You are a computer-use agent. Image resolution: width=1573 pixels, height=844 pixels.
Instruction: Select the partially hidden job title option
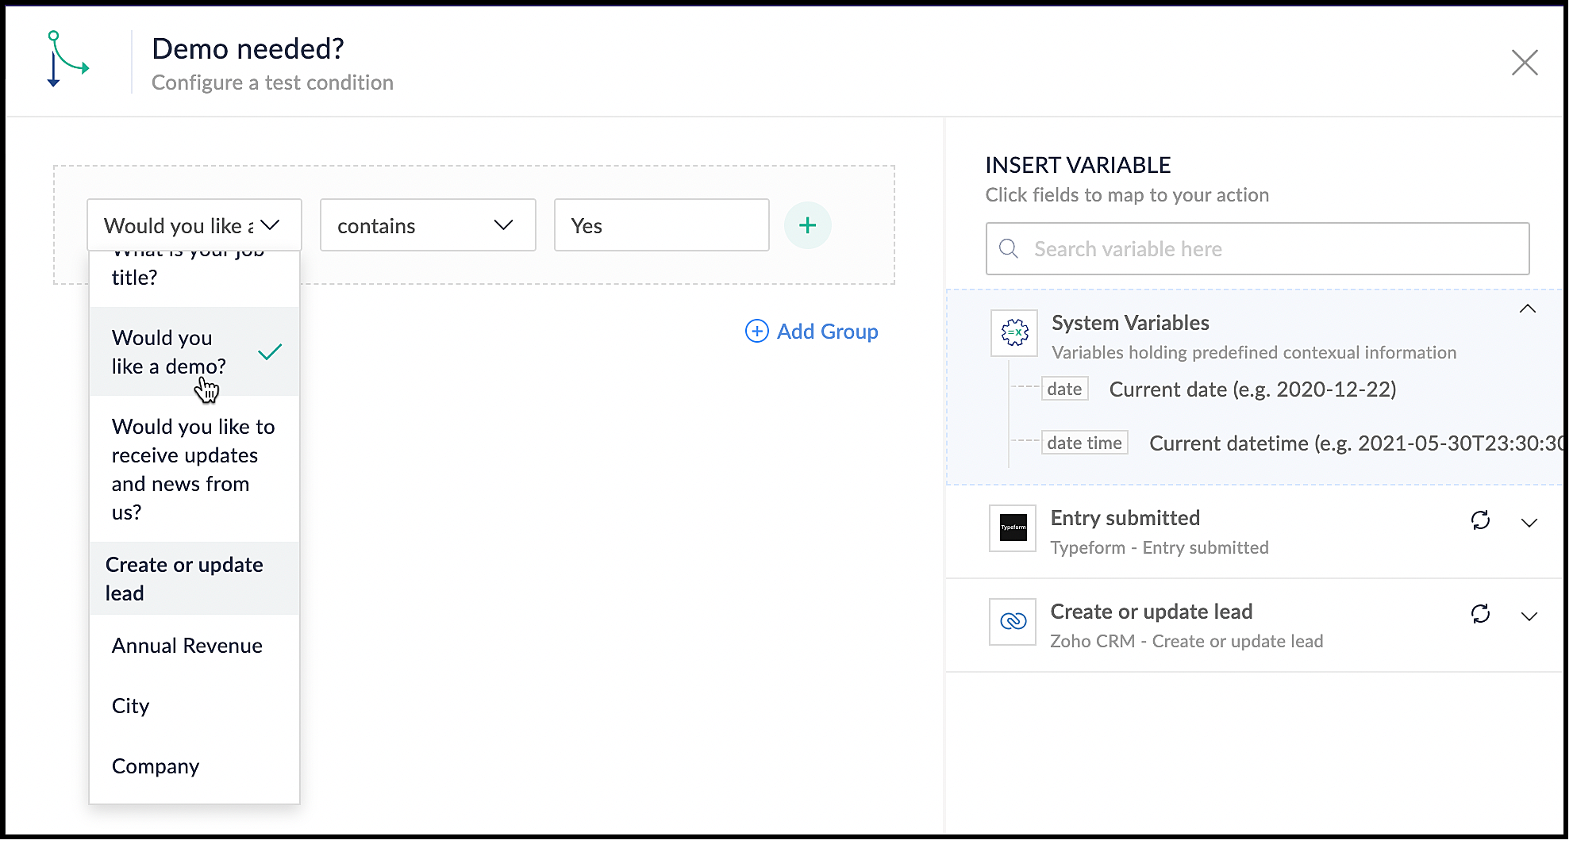[194, 278]
